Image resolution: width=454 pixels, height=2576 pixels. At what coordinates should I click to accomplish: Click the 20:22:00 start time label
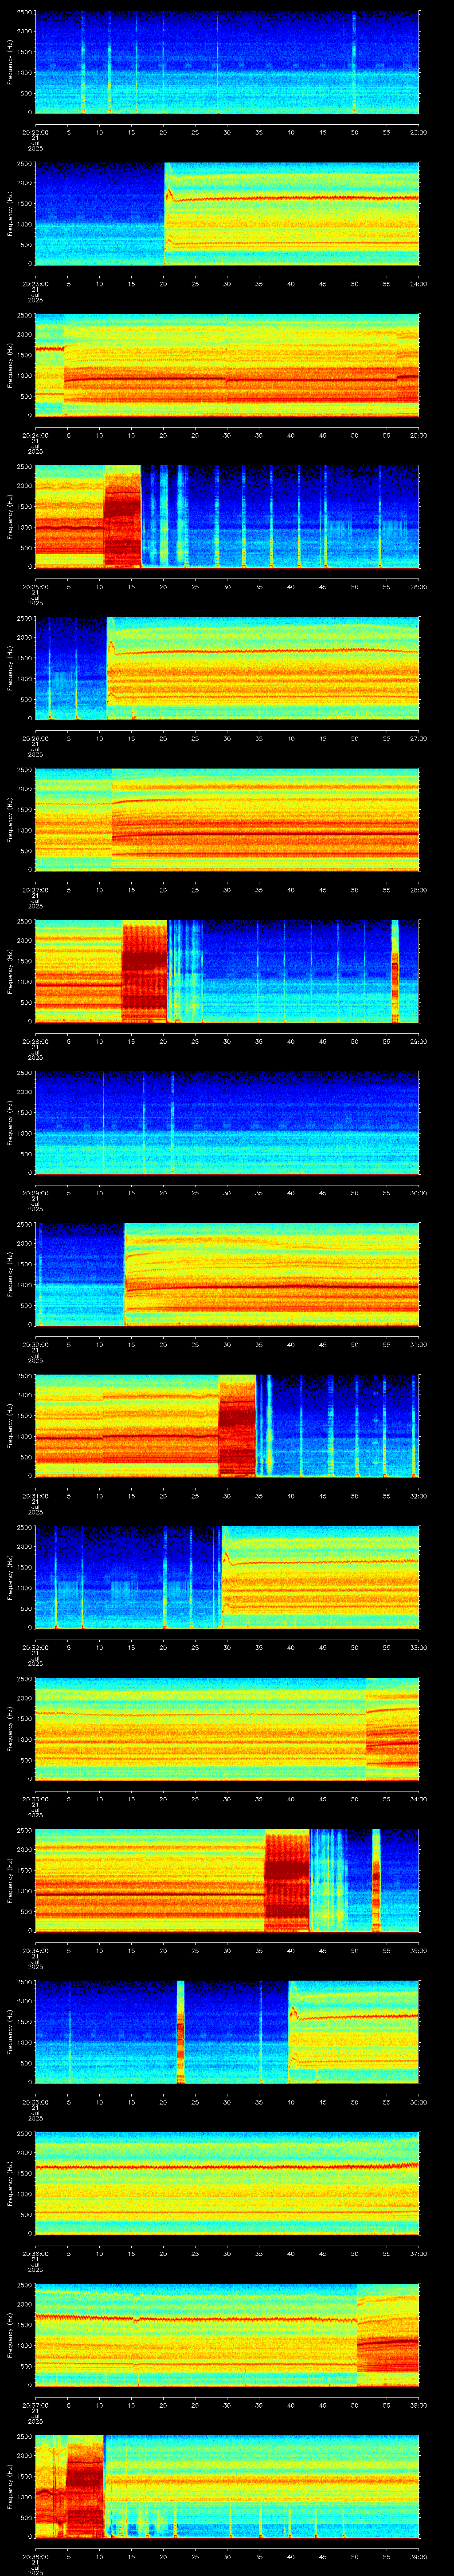pos(35,132)
